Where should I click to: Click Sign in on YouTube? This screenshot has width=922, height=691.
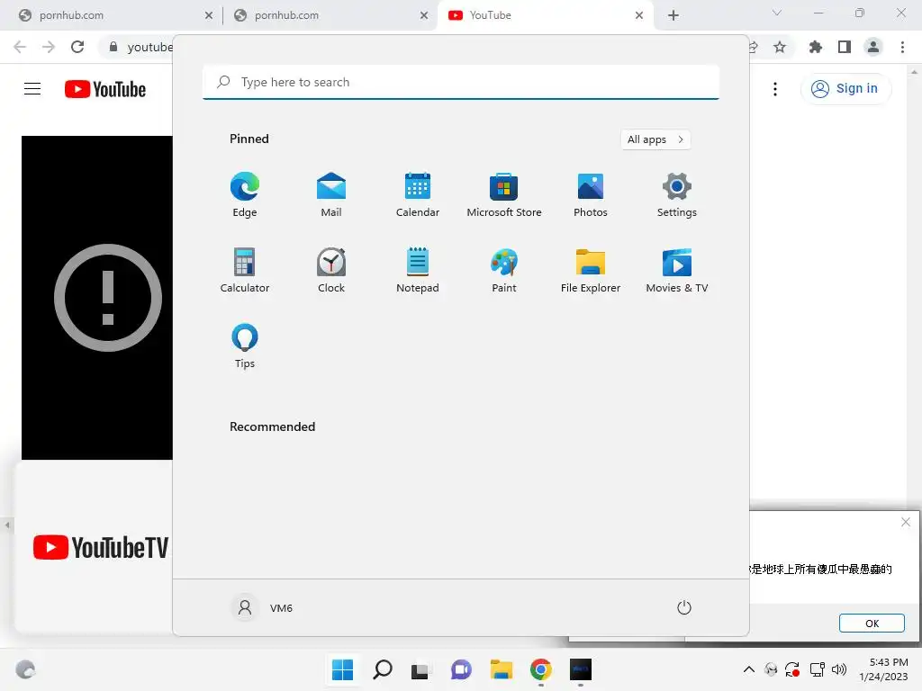[x=845, y=89]
